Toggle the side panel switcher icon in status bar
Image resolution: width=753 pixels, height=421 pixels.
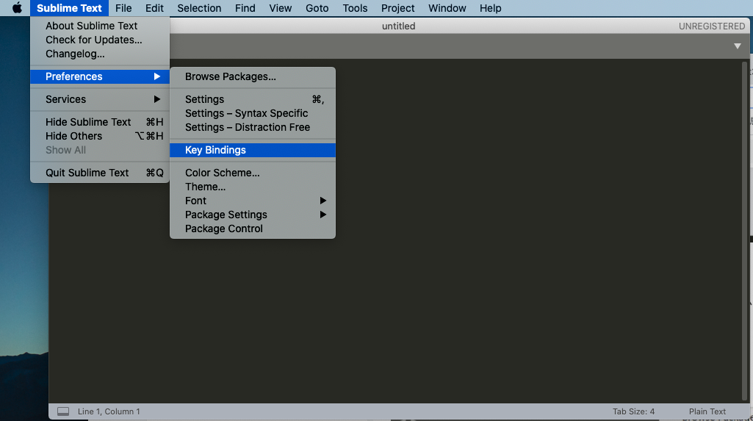pyautogui.click(x=63, y=411)
